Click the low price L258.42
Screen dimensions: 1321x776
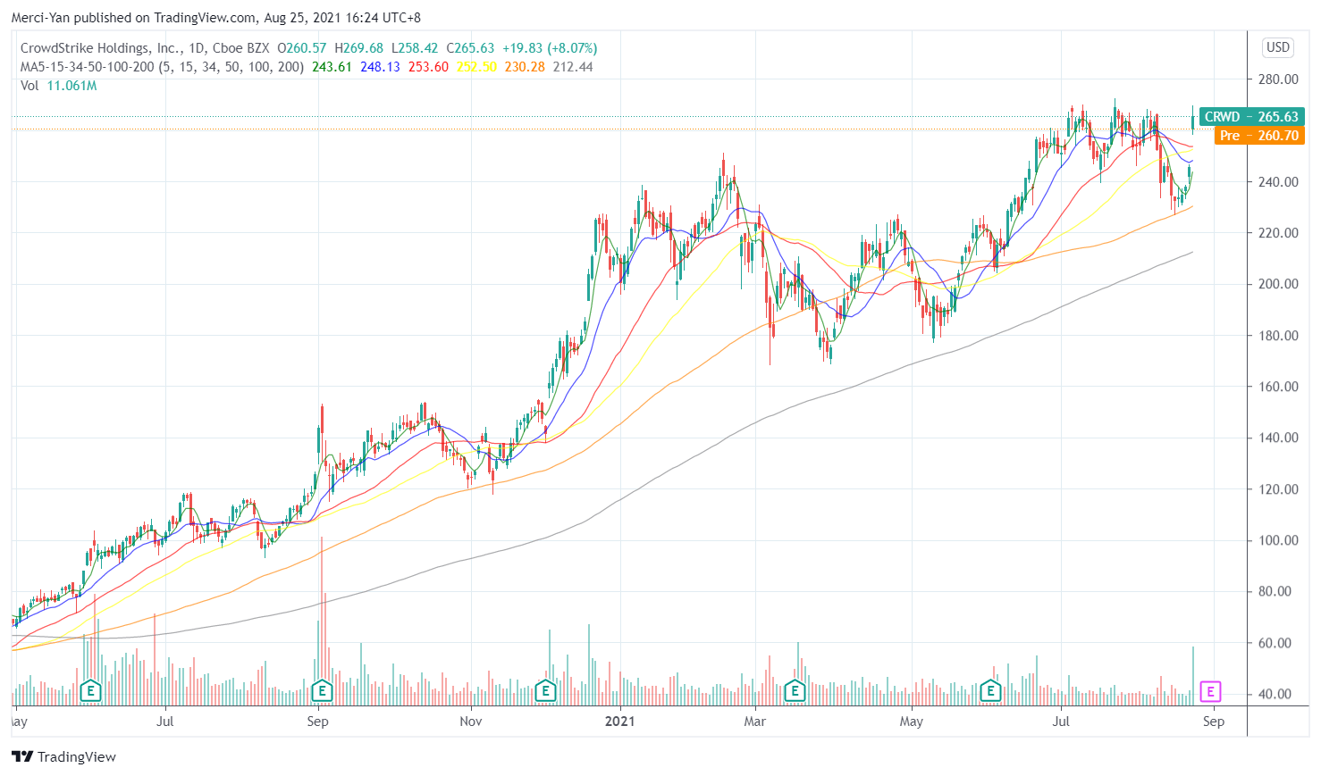pyautogui.click(x=415, y=48)
